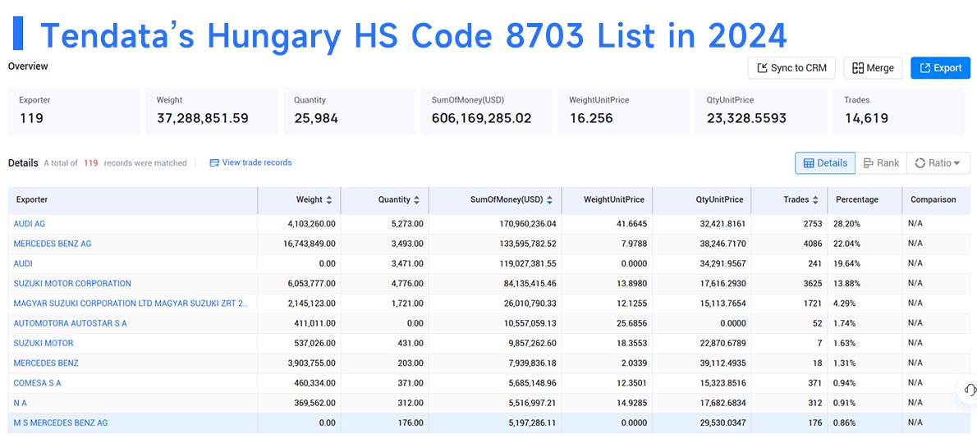Click the Percentage column header

click(865, 200)
